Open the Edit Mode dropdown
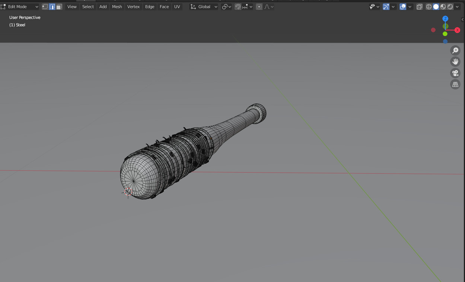The width and height of the screenshot is (465, 282). (x=20, y=6)
